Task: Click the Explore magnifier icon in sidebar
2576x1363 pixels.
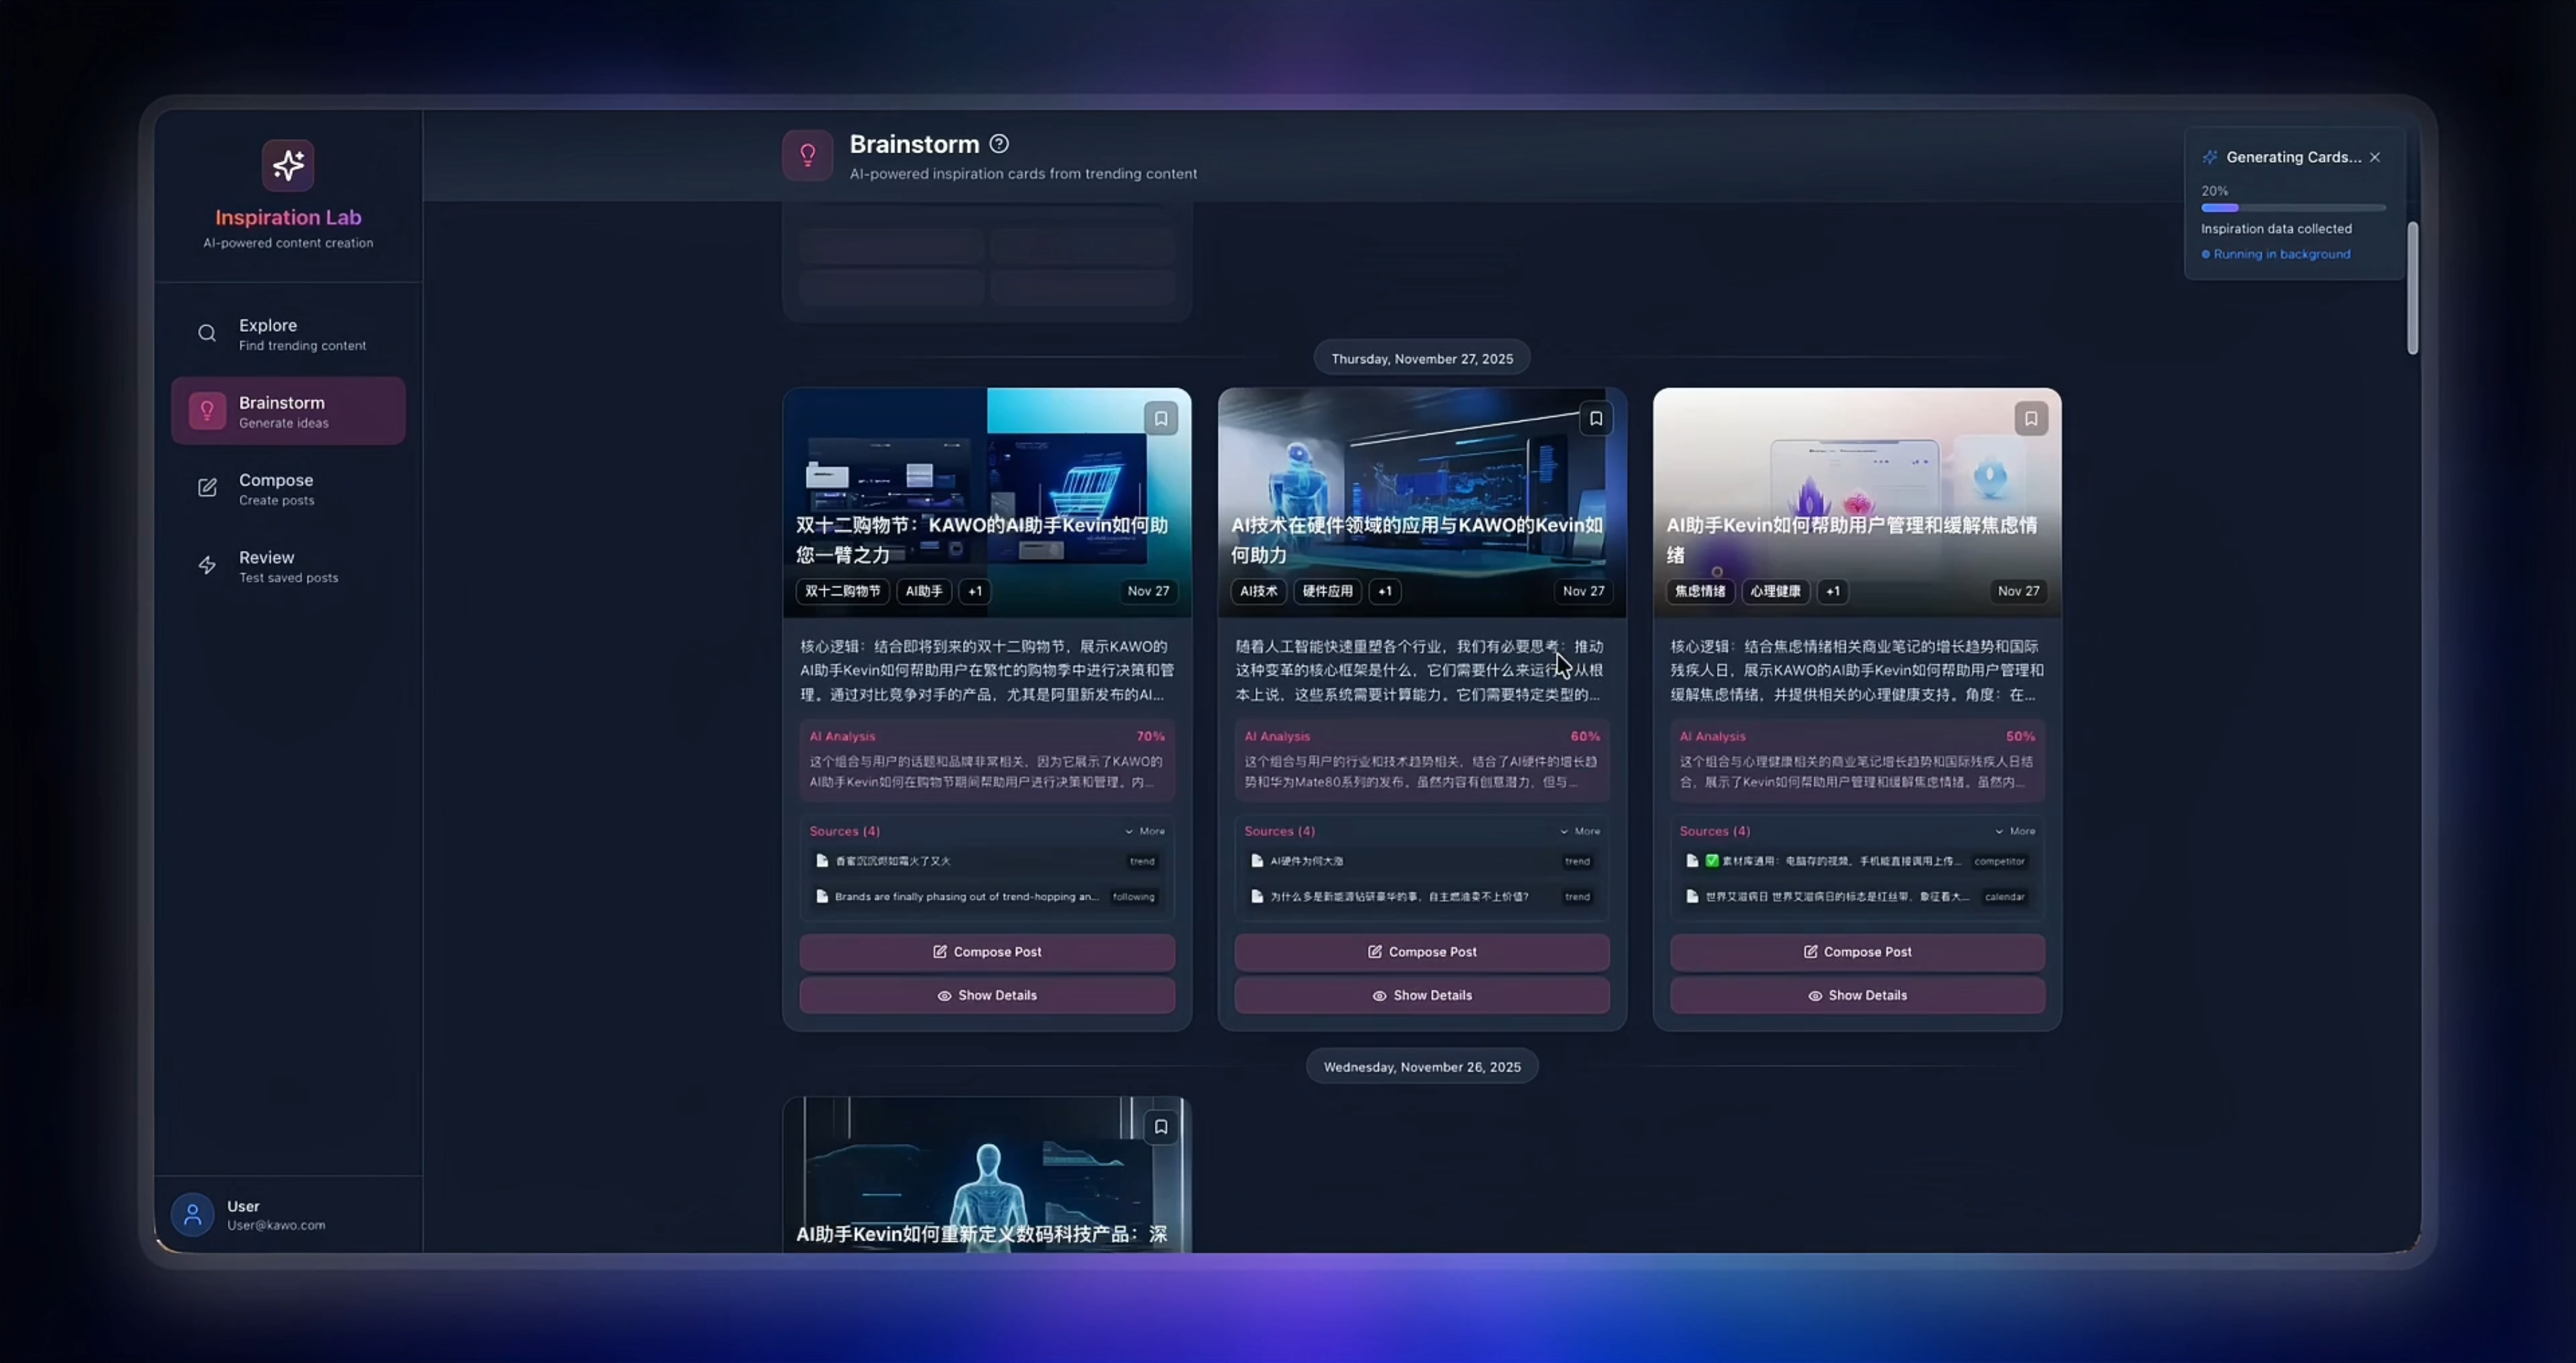Action: coord(207,333)
